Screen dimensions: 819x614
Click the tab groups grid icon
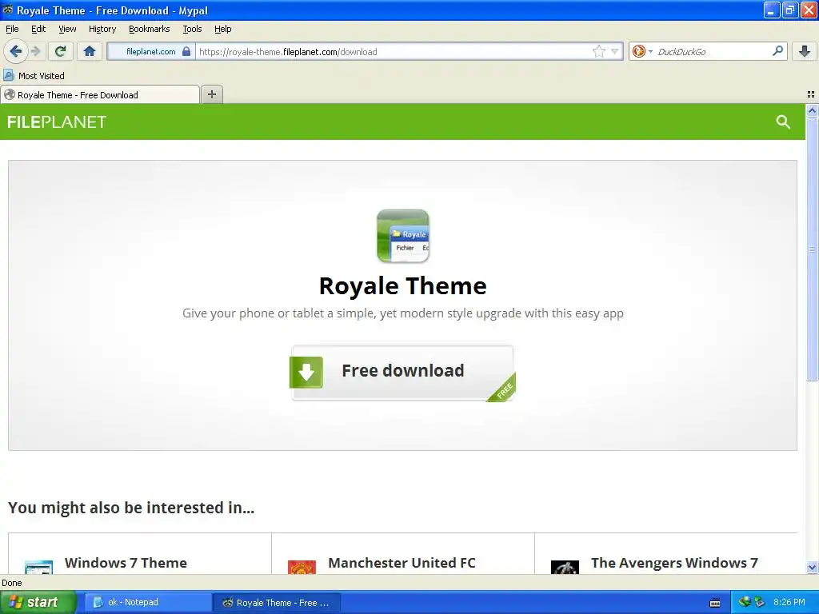811,94
